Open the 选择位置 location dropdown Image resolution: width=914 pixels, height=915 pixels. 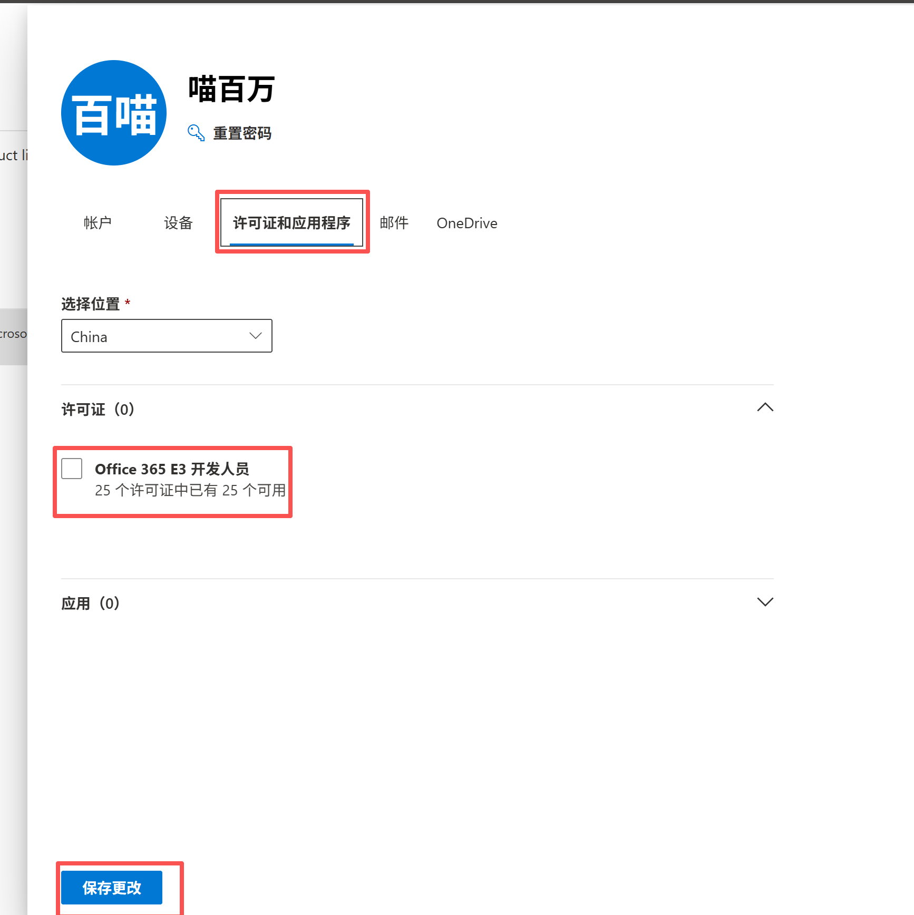tap(167, 336)
